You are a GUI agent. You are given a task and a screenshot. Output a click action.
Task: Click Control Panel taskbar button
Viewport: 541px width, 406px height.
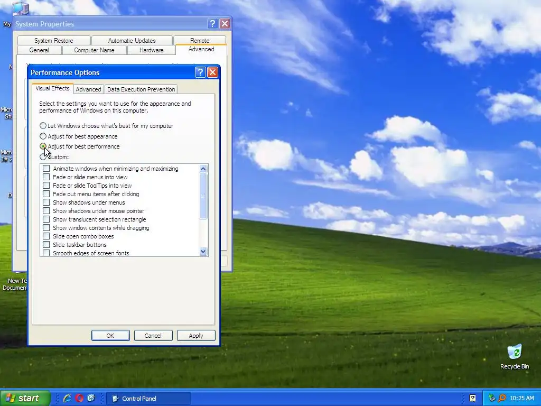(x=148, y=399)
